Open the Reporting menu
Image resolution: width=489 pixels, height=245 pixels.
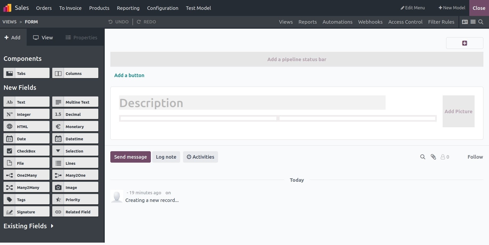coord(128,8)
